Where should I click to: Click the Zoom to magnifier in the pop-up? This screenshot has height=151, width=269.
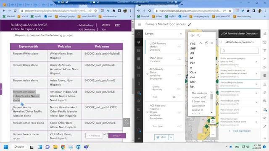pyautogui.click(x=198, y=35)
